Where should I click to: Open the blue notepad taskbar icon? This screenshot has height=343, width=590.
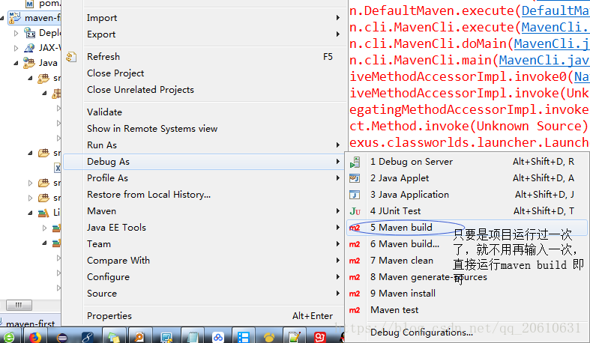point(192,337)
